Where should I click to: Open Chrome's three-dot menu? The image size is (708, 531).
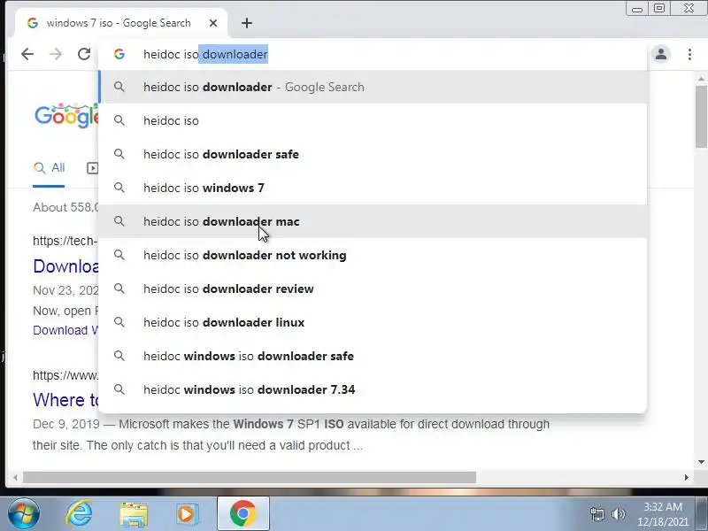point(689,54)
